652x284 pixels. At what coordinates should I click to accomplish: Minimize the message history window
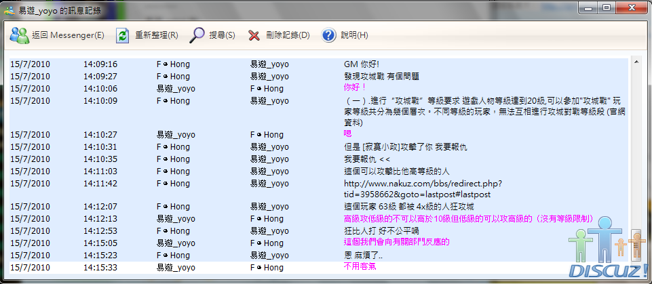point(589,7)
